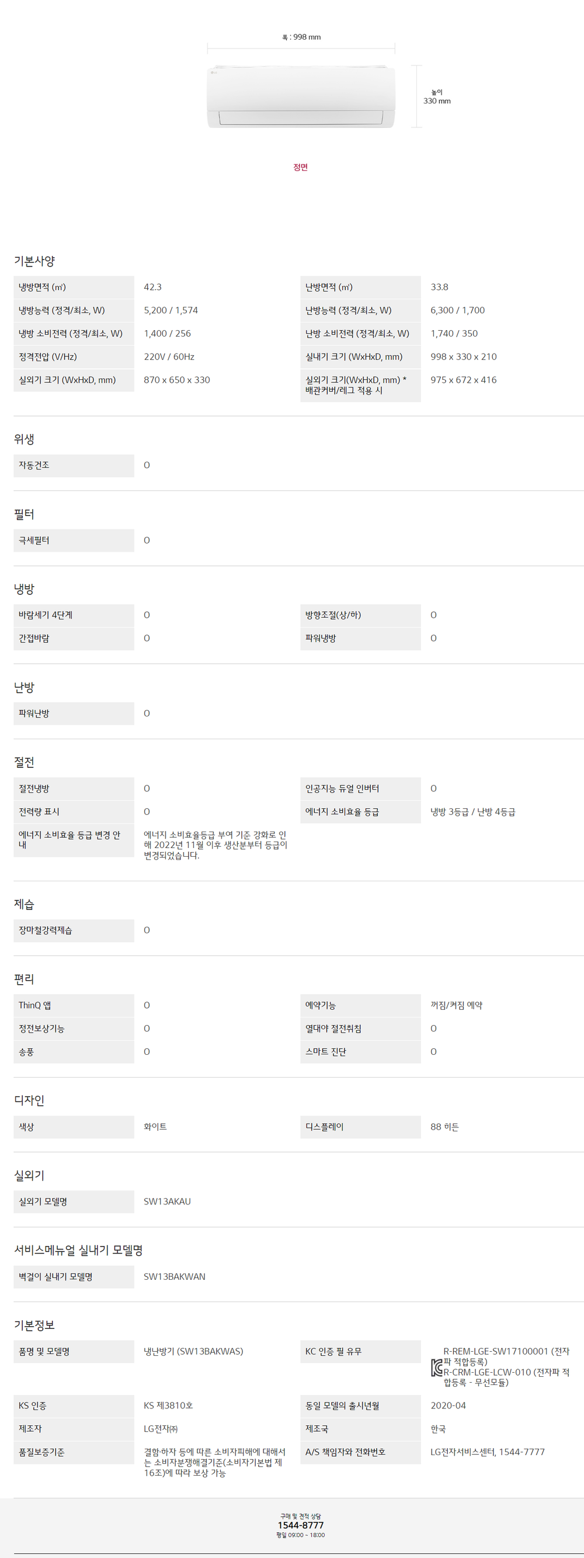Select the 정면 view label
This screenshot has height=1558, width=584.
coord(300,168)
